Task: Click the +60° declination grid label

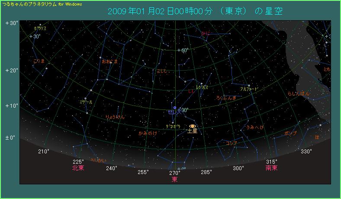Action: pyautogui.click(x=183, y=50)
